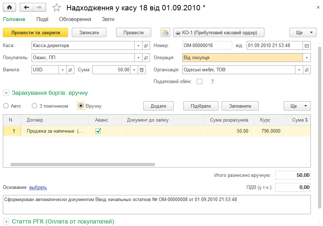Open calculator for Сума field

tap(142, 70)
